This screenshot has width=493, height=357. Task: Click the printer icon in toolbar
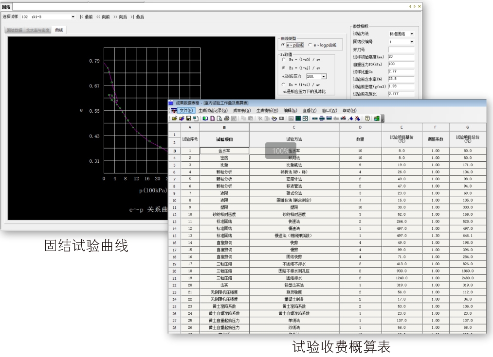(226, 118)
